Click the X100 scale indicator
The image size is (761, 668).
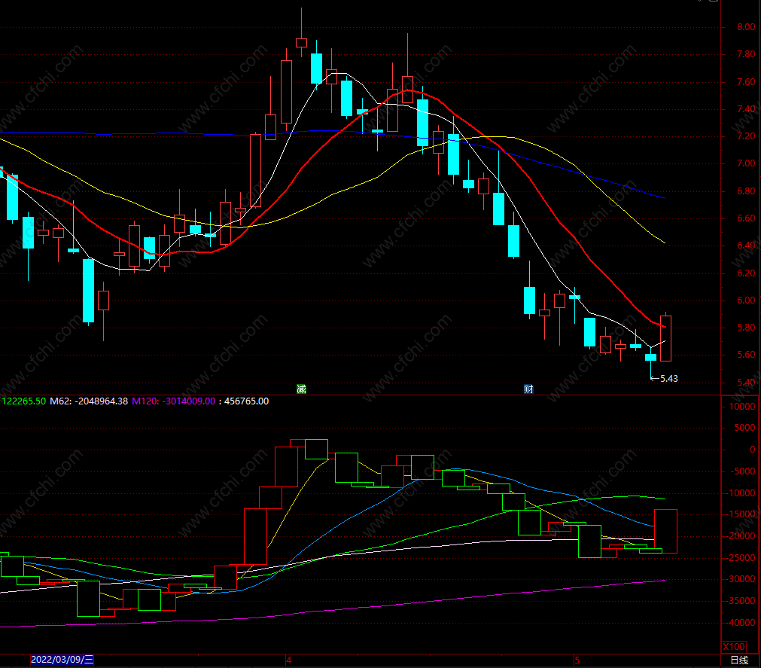tap(734, 647)
